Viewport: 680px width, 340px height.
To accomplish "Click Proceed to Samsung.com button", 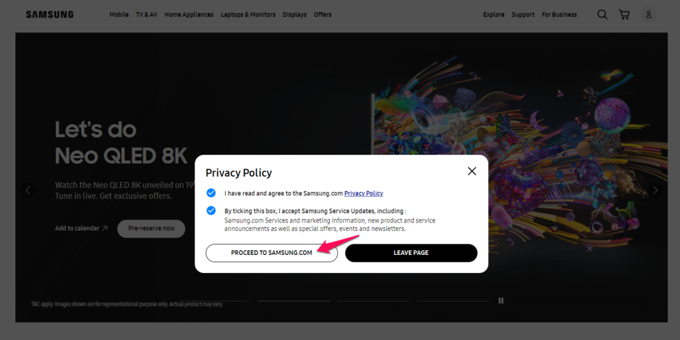I will [272, 253].
